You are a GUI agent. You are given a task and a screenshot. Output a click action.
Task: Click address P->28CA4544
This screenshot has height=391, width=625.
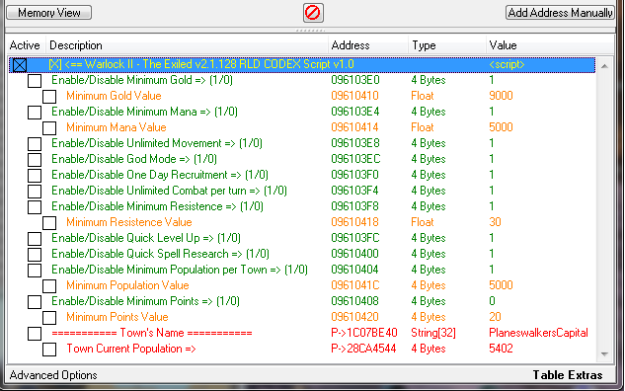(x=363, y=349)
